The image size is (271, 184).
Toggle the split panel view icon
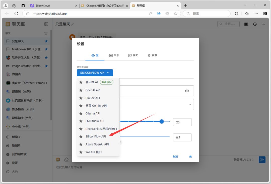coord(246,24)
